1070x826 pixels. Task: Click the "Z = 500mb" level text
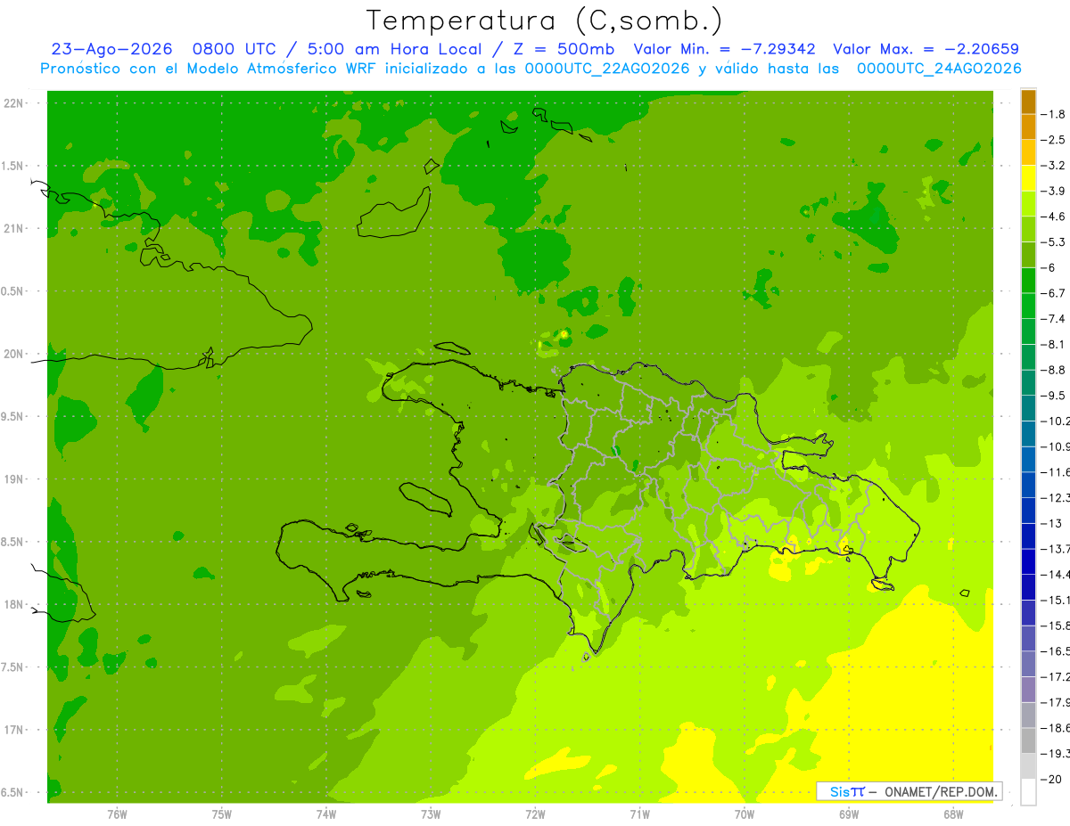click(565, 49)
